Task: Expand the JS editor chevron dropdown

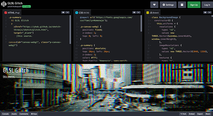Action: 210,12
